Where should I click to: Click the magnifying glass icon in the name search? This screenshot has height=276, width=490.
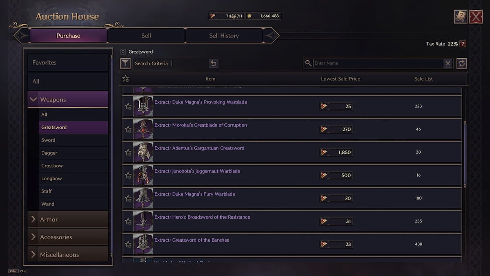(308, 63)
